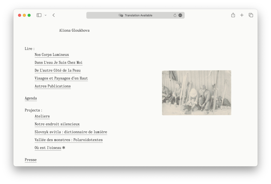Open Dans L'eau Je Suis Chez Moi
The image size is (271, 184).
[x=58, y=63]
